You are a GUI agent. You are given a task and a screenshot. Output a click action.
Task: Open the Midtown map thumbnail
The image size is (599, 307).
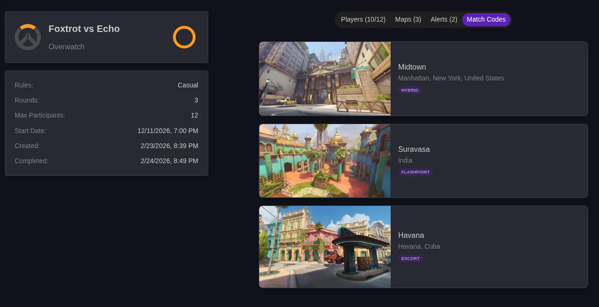[325, 79]
